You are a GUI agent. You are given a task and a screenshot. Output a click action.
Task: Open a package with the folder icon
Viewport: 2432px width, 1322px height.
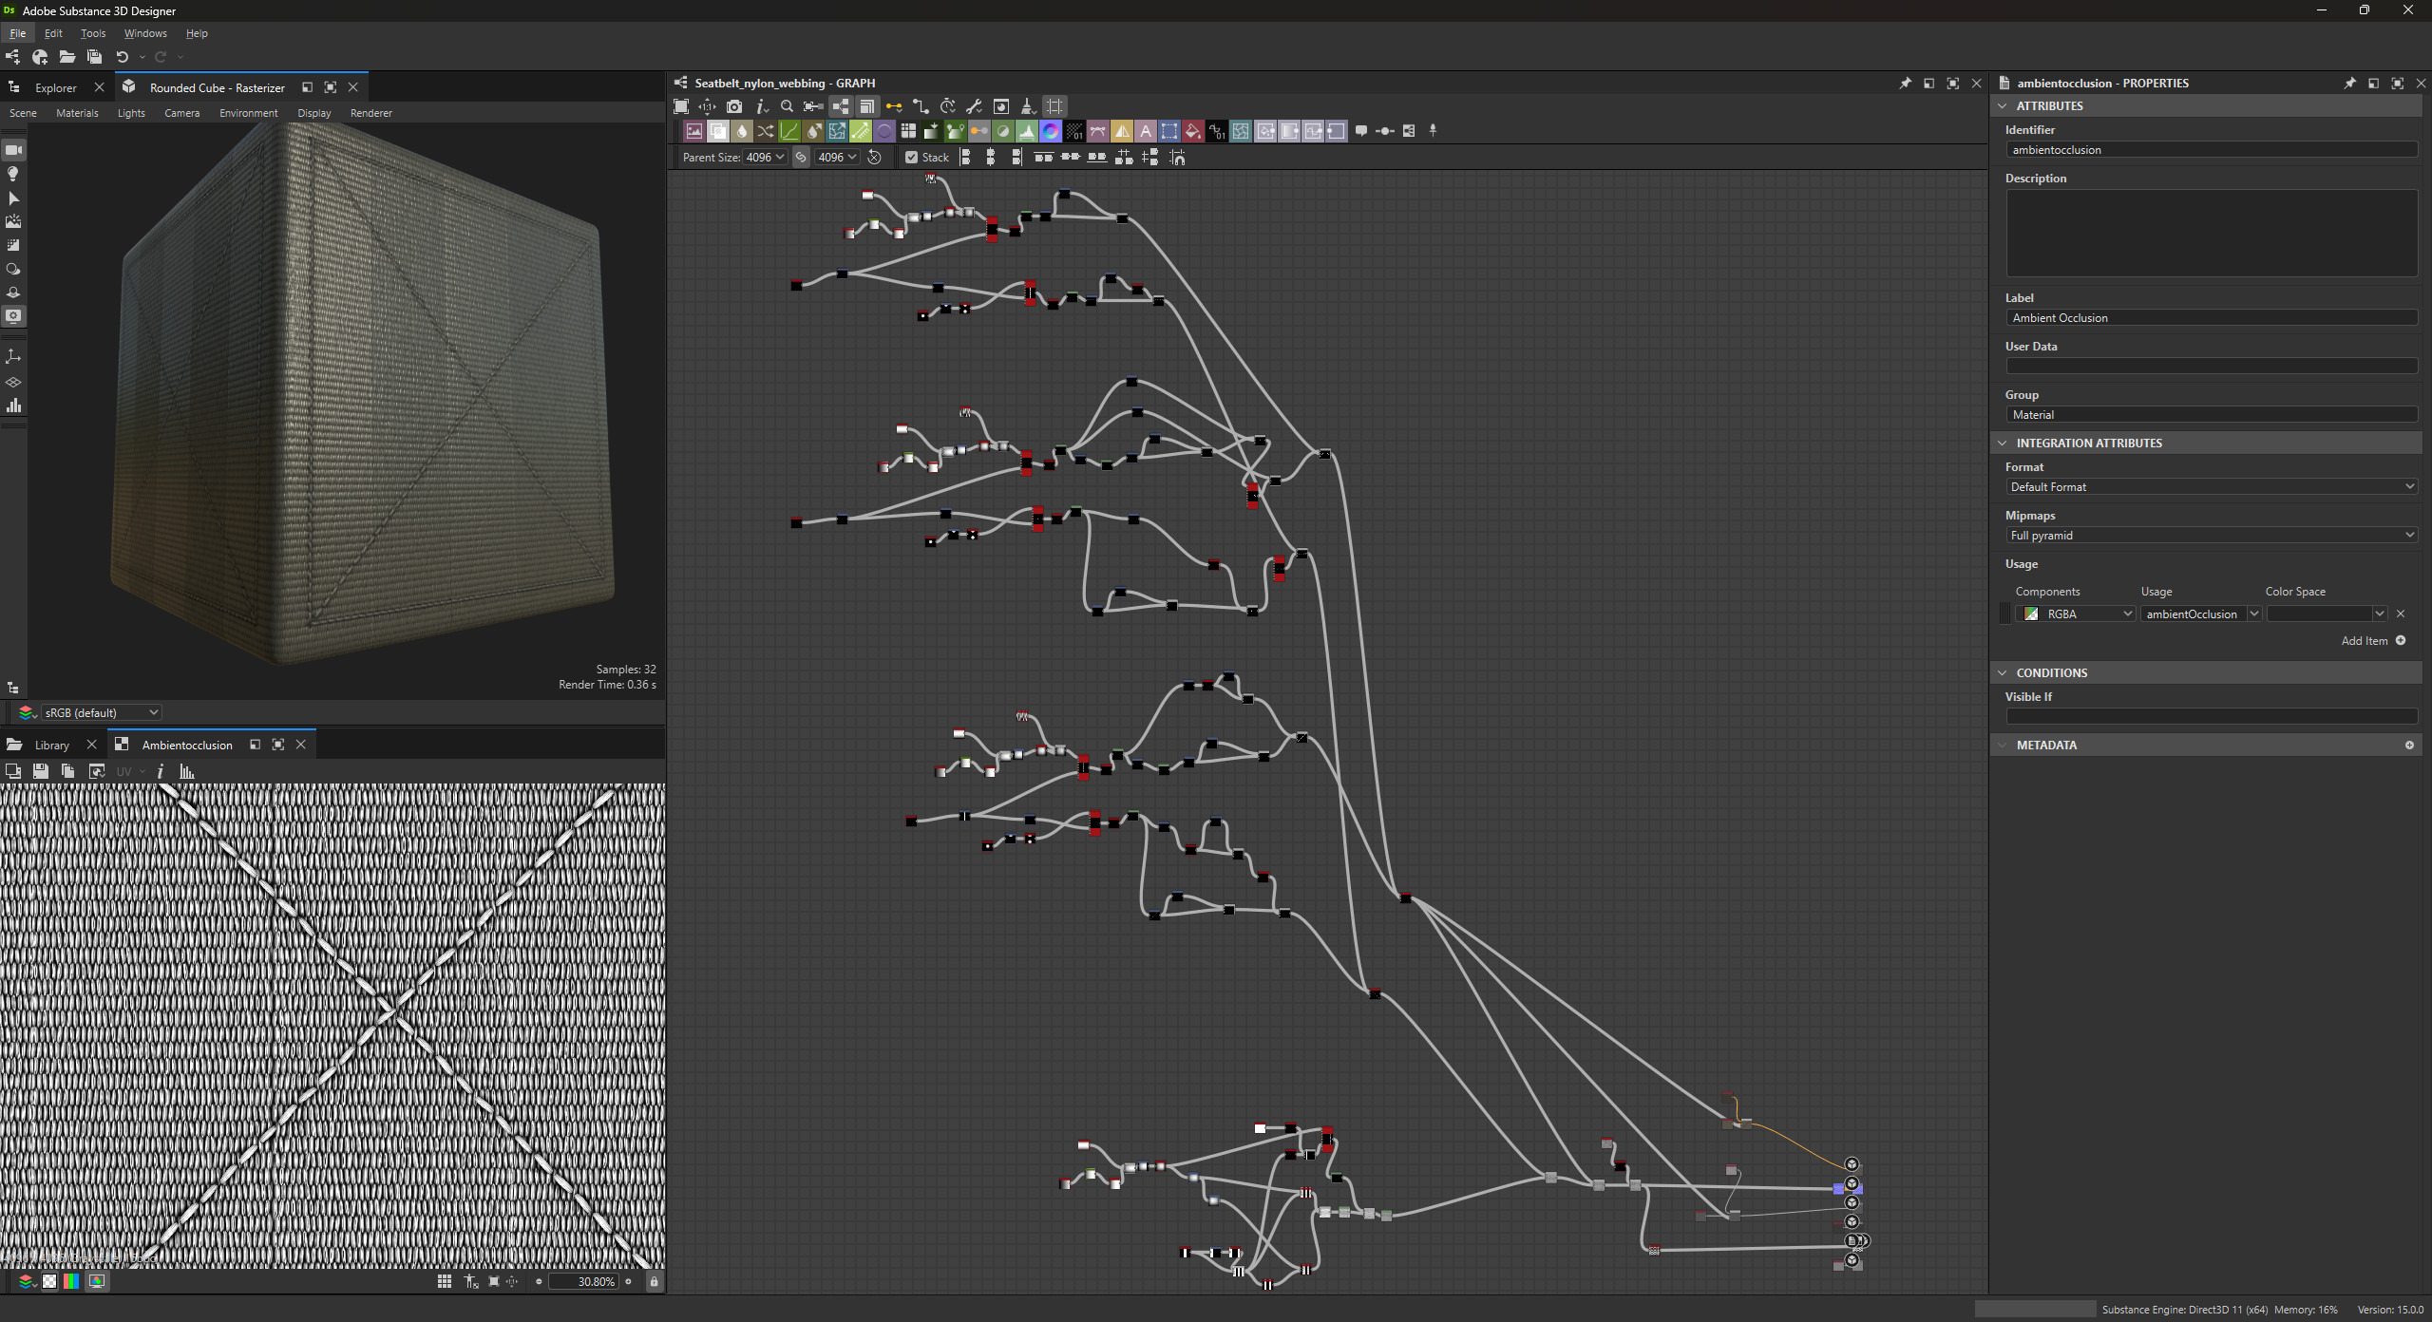pos(66,57)
